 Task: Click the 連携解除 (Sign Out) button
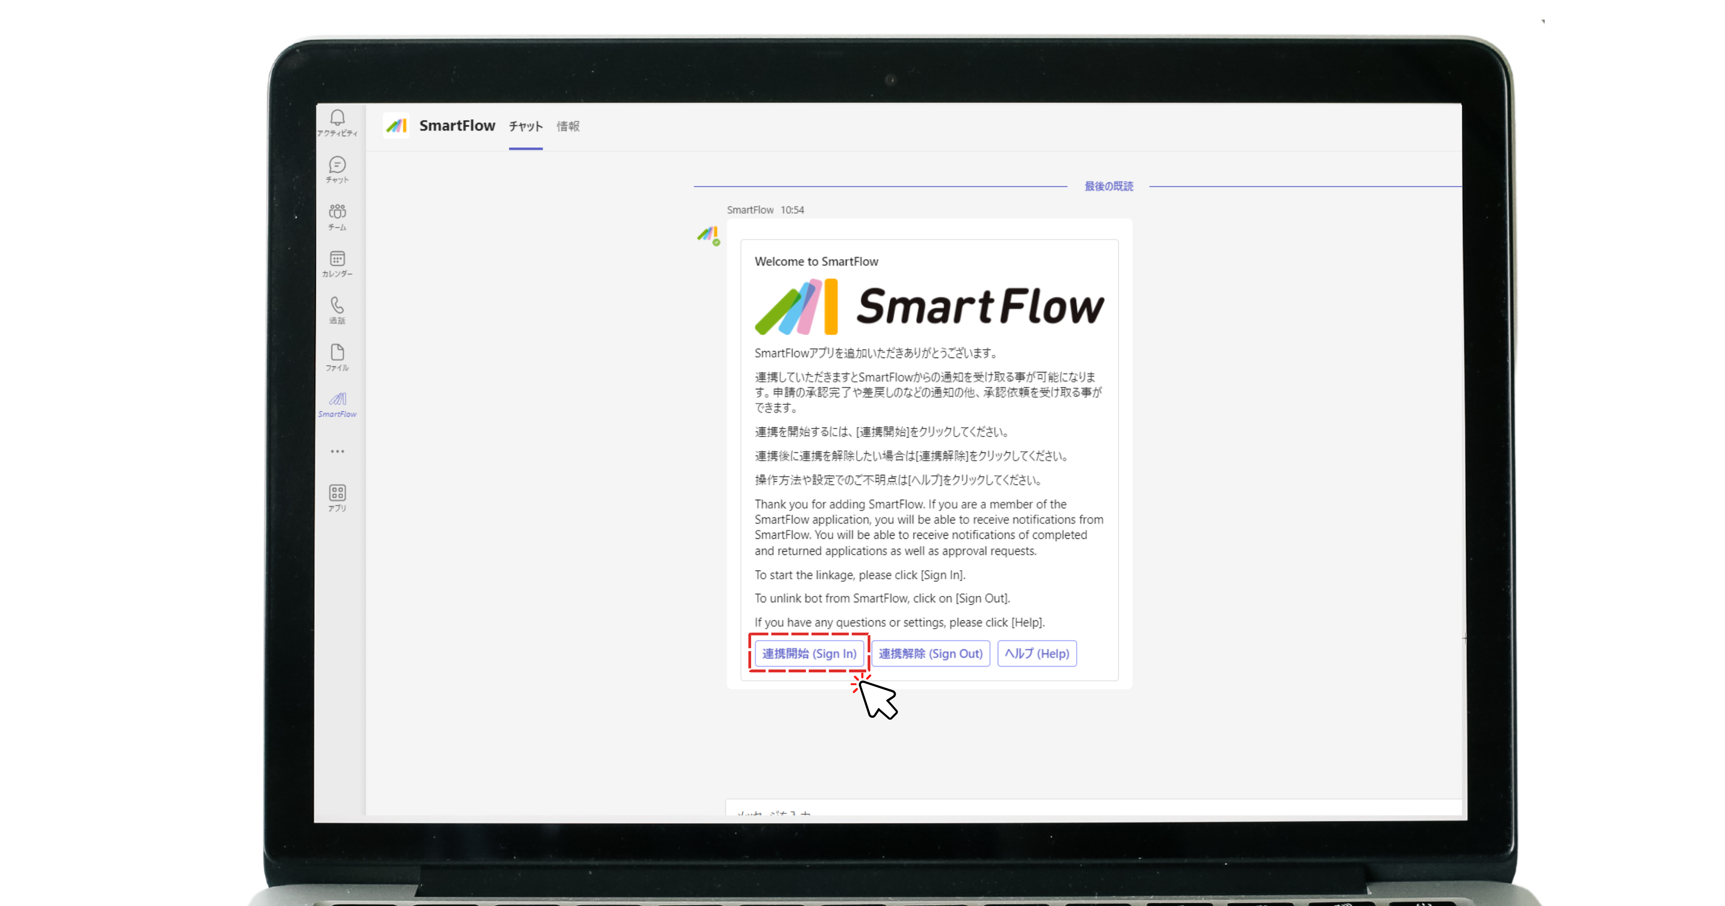tap(930, 653)
